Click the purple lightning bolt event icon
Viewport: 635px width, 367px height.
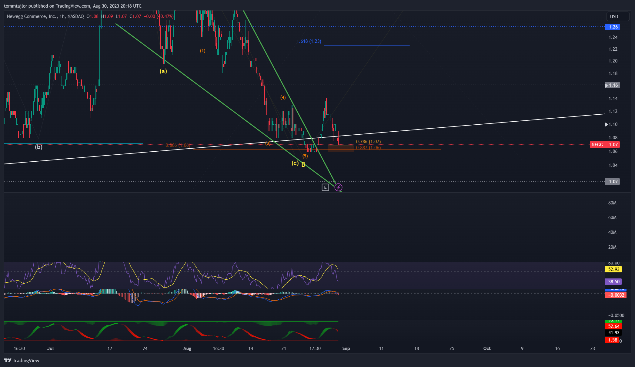coord(338,187)
